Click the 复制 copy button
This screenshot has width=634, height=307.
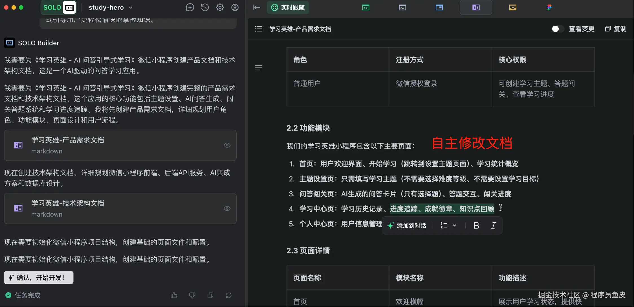click(x=616, y=29)
